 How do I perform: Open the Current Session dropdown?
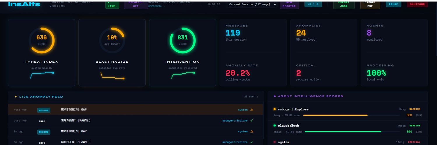(x=251, y=4)
